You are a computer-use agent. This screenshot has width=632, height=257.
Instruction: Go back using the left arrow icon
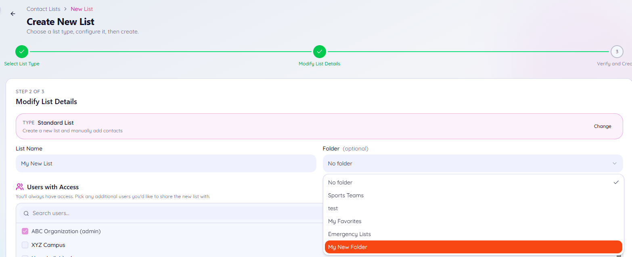(x=13, y=14)
